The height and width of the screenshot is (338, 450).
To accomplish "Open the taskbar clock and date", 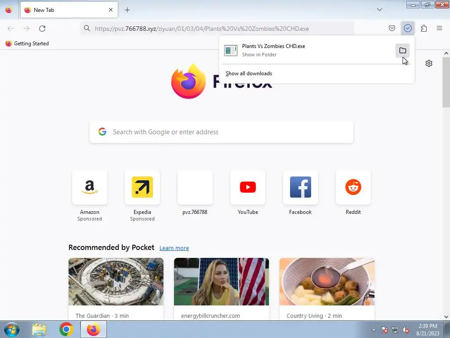I will 428,330.
